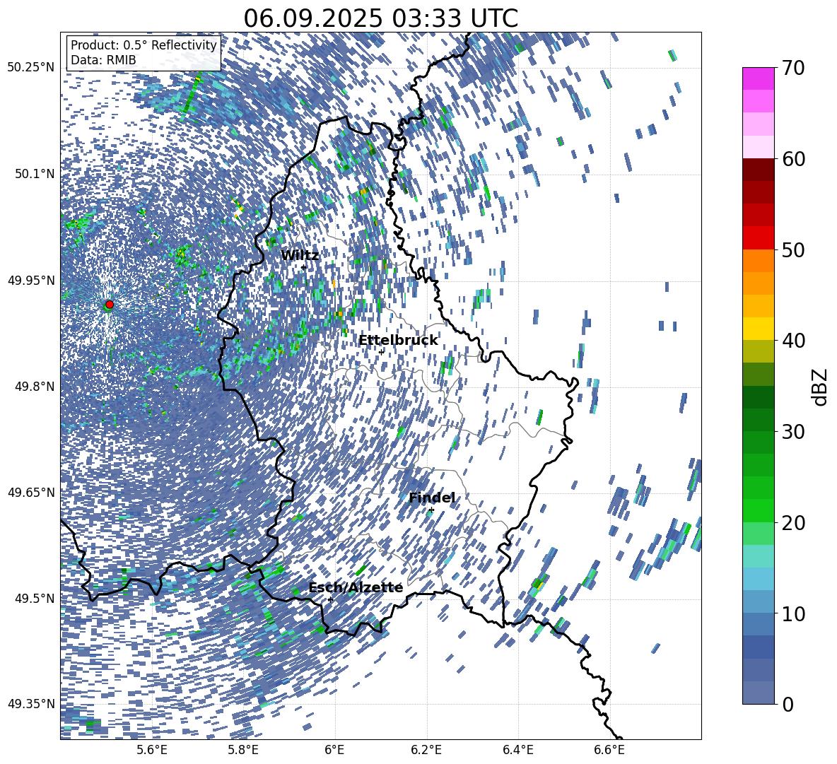Viewport: 837px width, 764px height.
Task: Click the latitude label 50.1°N
Action: click(34, 174)
